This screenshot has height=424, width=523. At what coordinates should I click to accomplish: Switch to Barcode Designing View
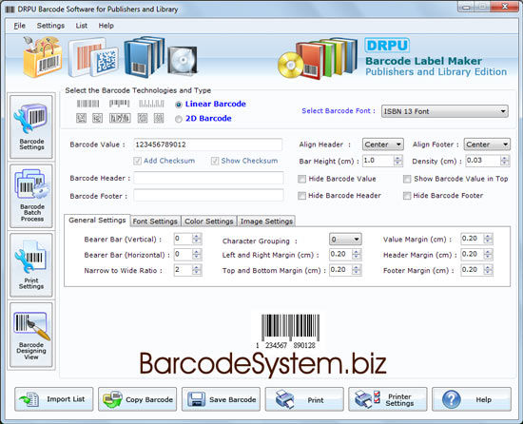31,335
